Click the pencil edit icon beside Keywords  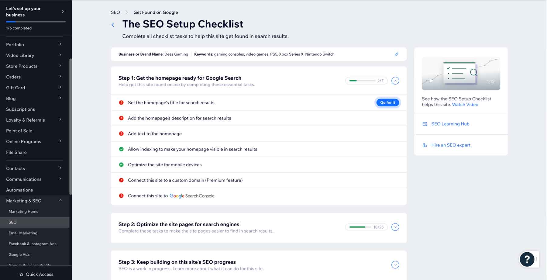pos(396,54)
